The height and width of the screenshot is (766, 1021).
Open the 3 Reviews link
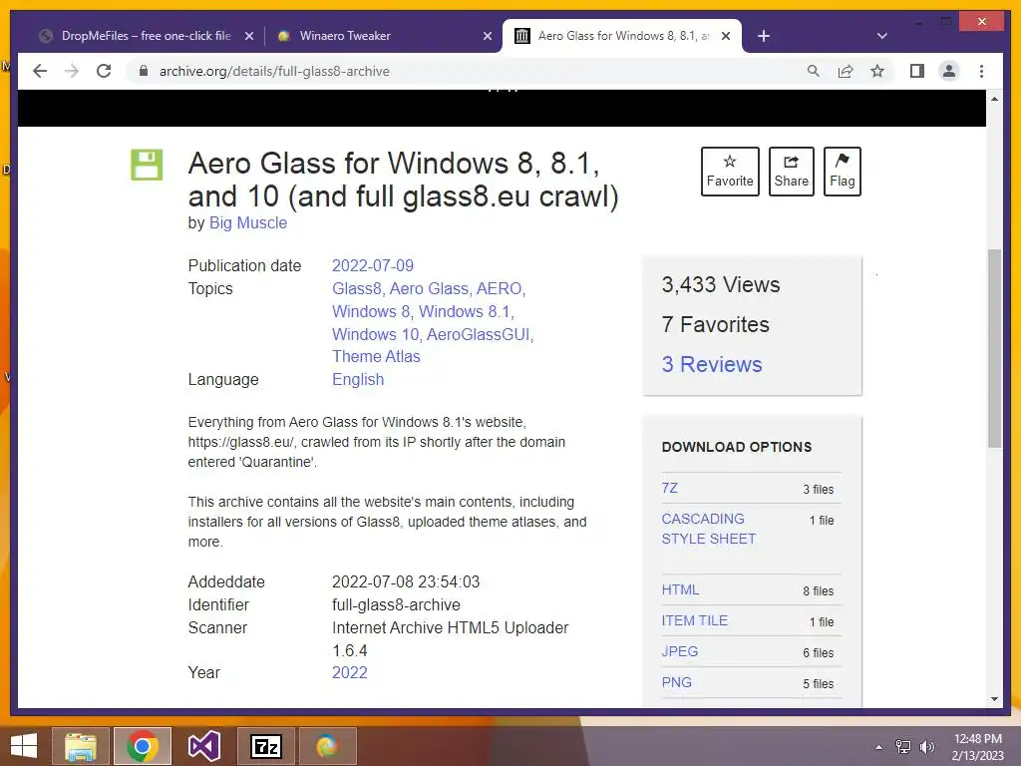click(712, 364)
